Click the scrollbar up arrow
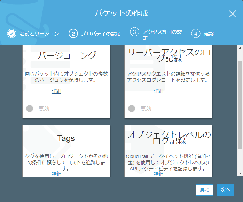243x202 pixels. (x=240, y=48)
